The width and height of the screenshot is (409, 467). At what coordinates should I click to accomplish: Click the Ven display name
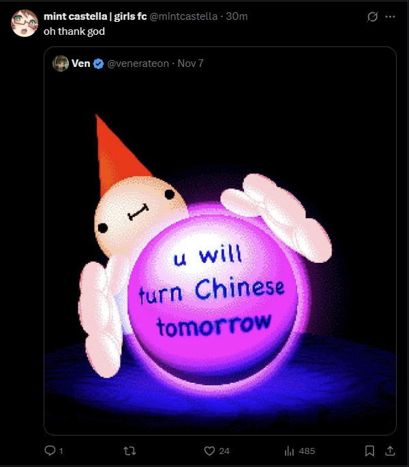(x=80, y=63)
